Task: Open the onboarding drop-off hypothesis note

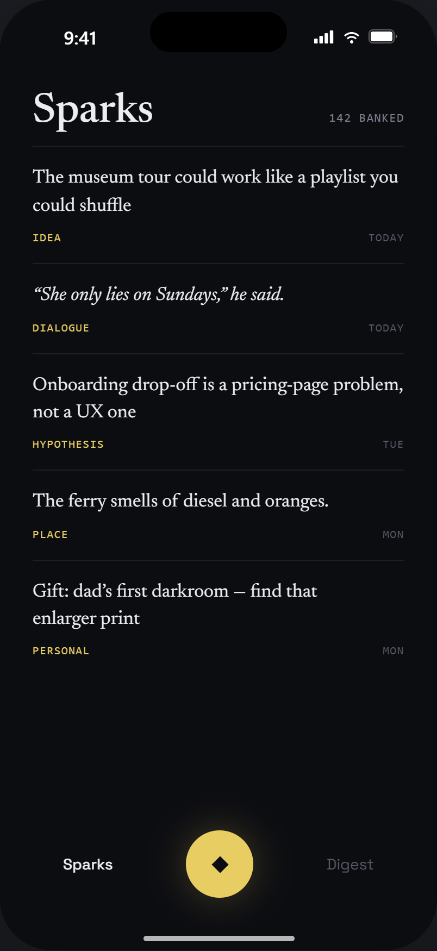Action: click(x=218, y=412)
